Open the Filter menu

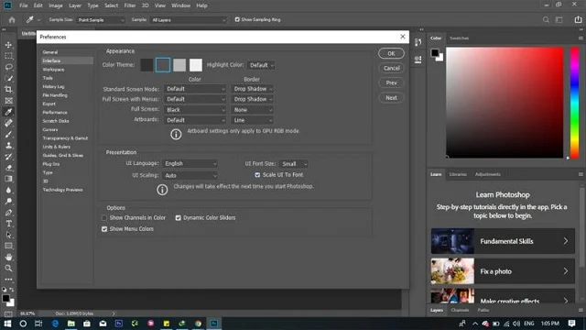130,5
